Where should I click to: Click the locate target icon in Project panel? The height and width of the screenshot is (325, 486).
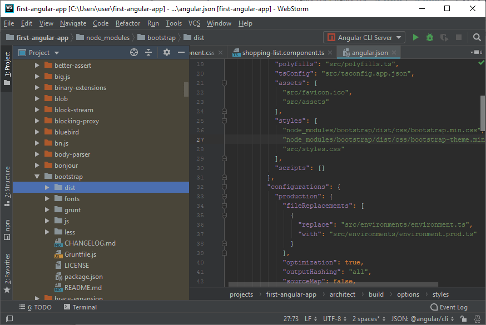pyautogui.click(x=133, y=52)
